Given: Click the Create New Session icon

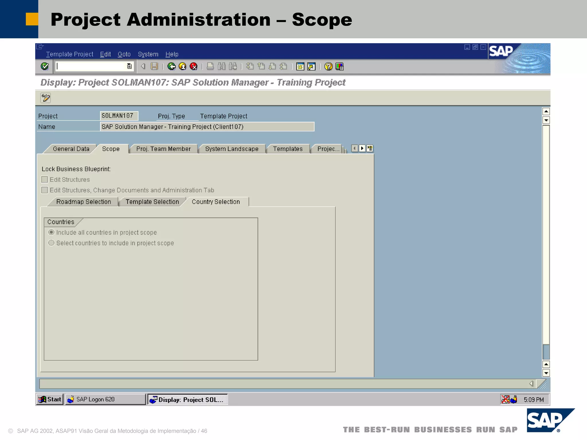Looking at the screenshot, I should tap(300, 66).
